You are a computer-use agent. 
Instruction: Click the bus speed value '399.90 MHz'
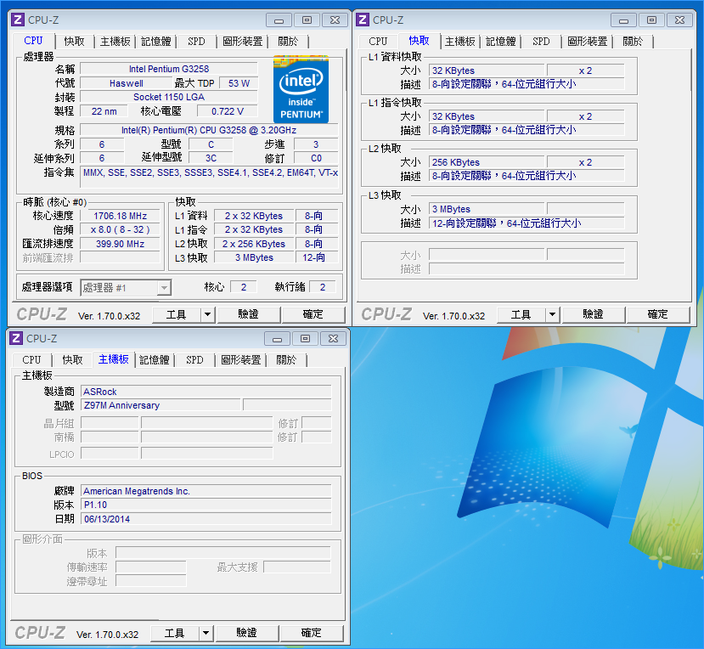120,244
